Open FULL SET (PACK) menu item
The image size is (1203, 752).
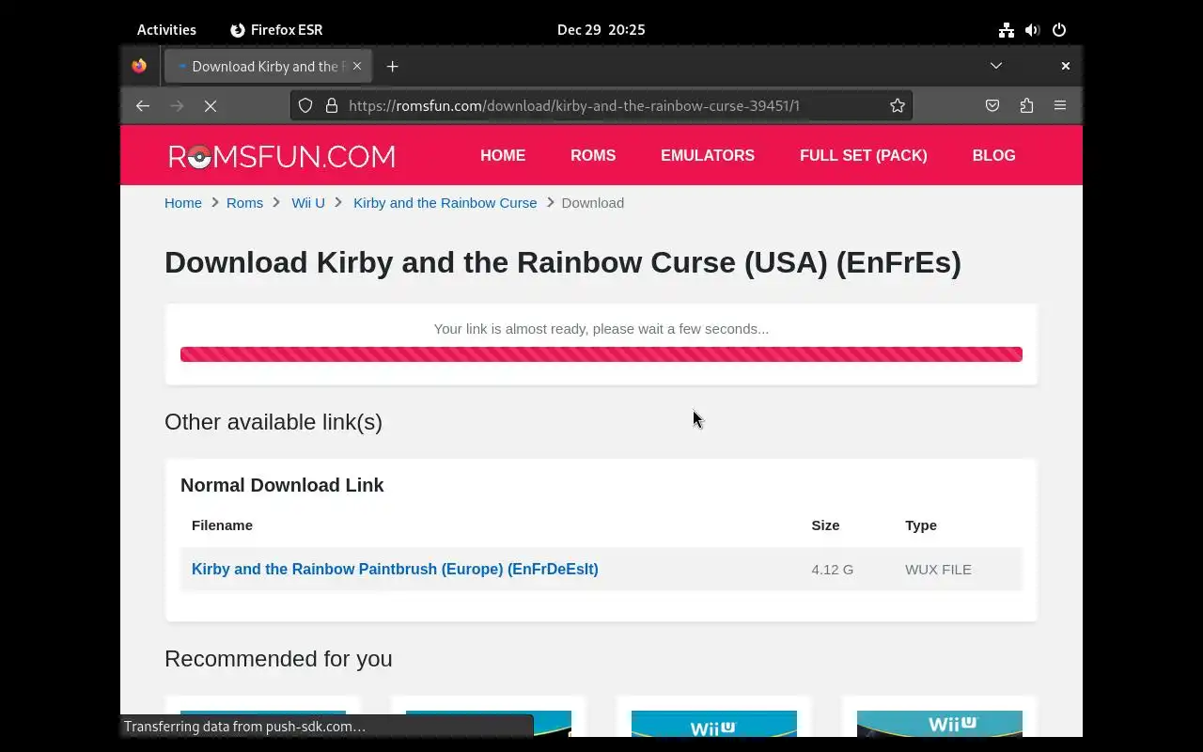[x=864, y=155]
